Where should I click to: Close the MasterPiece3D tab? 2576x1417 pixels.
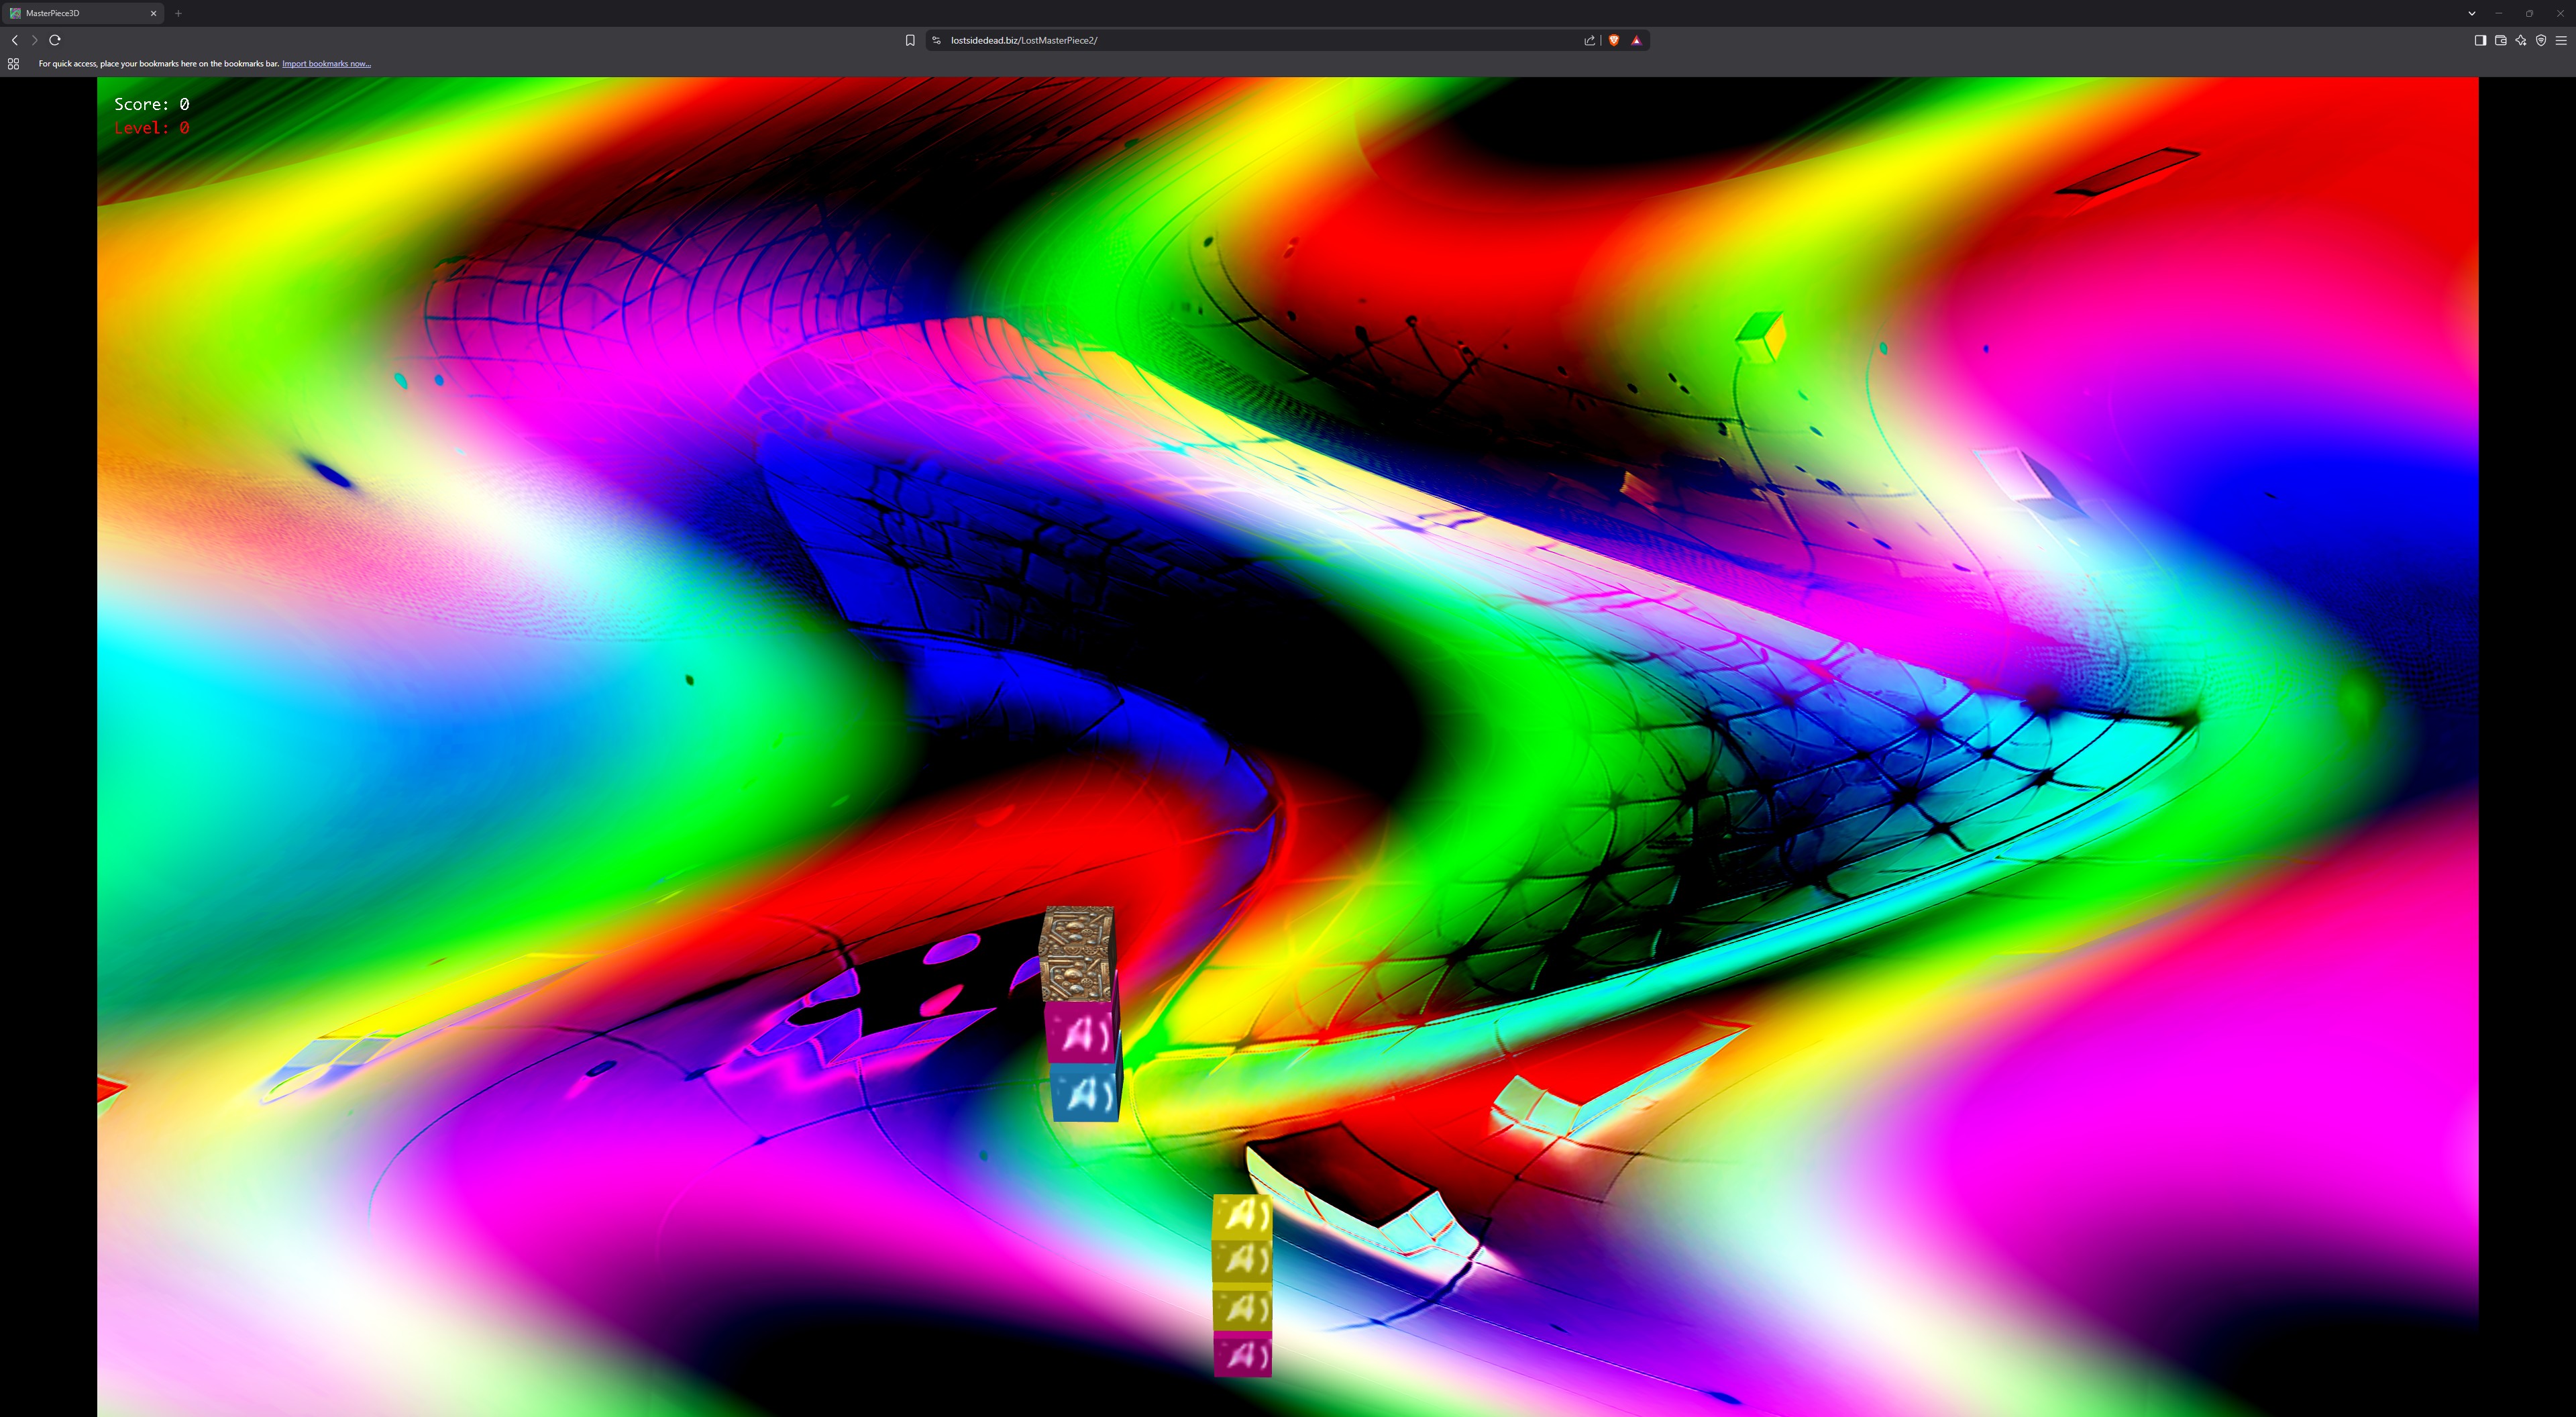(x=153, y=13)
